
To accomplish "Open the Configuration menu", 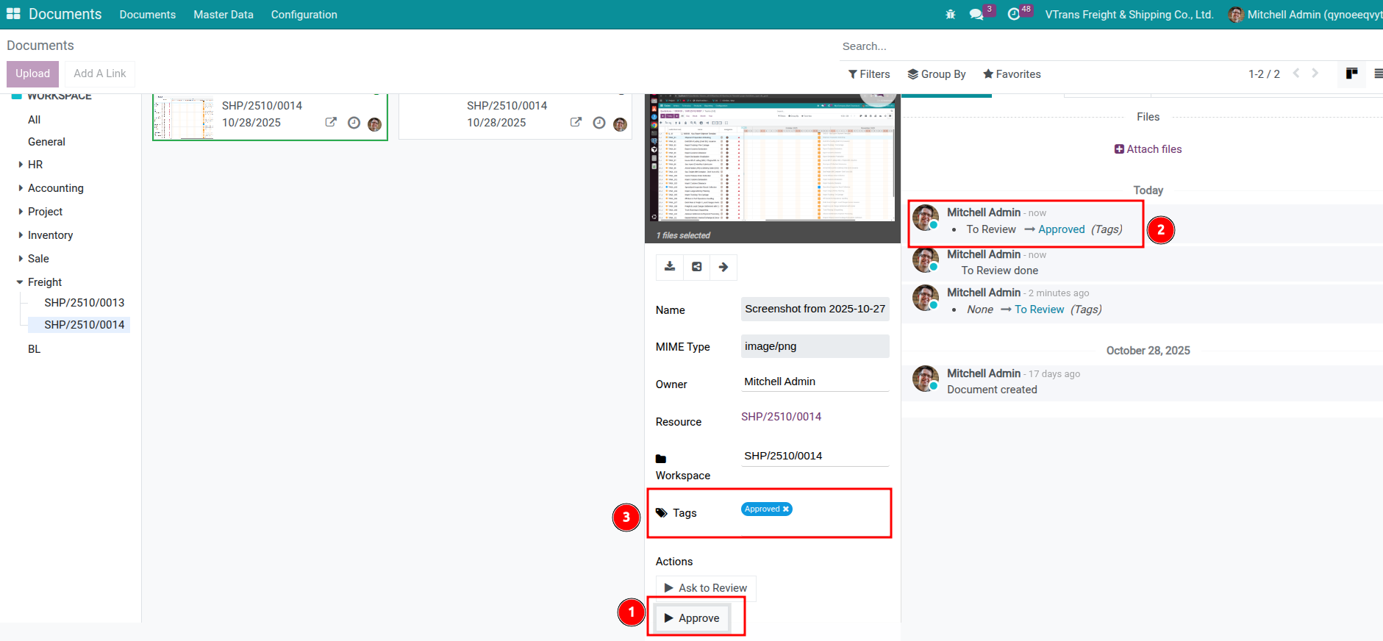I will coord(304,15).
